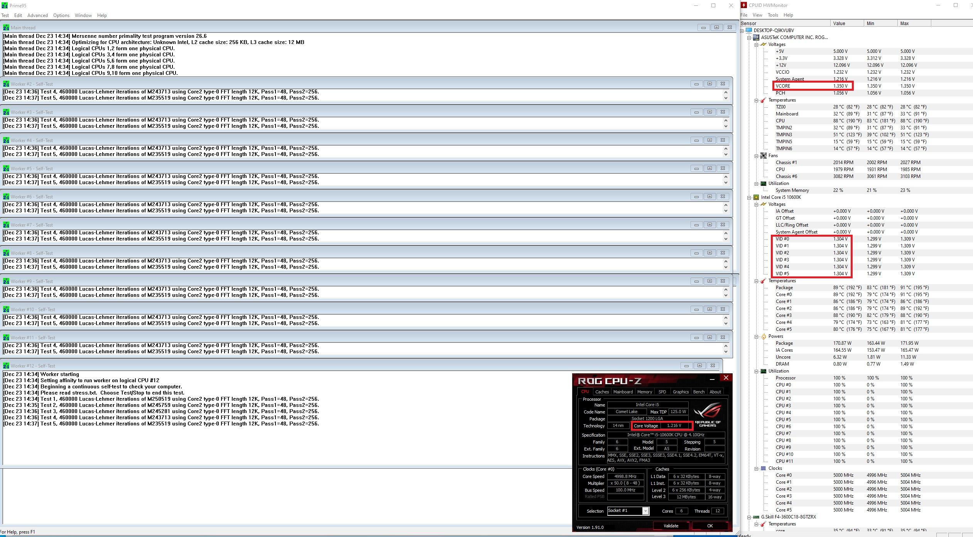This screenshot has height=537, width=973.
Task: Open Tools menu in HWMonitor
Action: 773,15
